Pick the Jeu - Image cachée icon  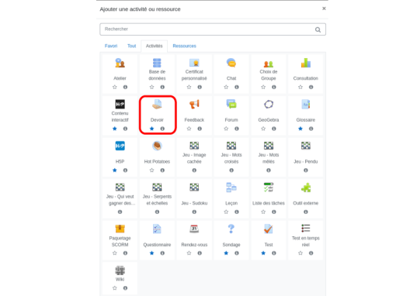tap(194, 146)
